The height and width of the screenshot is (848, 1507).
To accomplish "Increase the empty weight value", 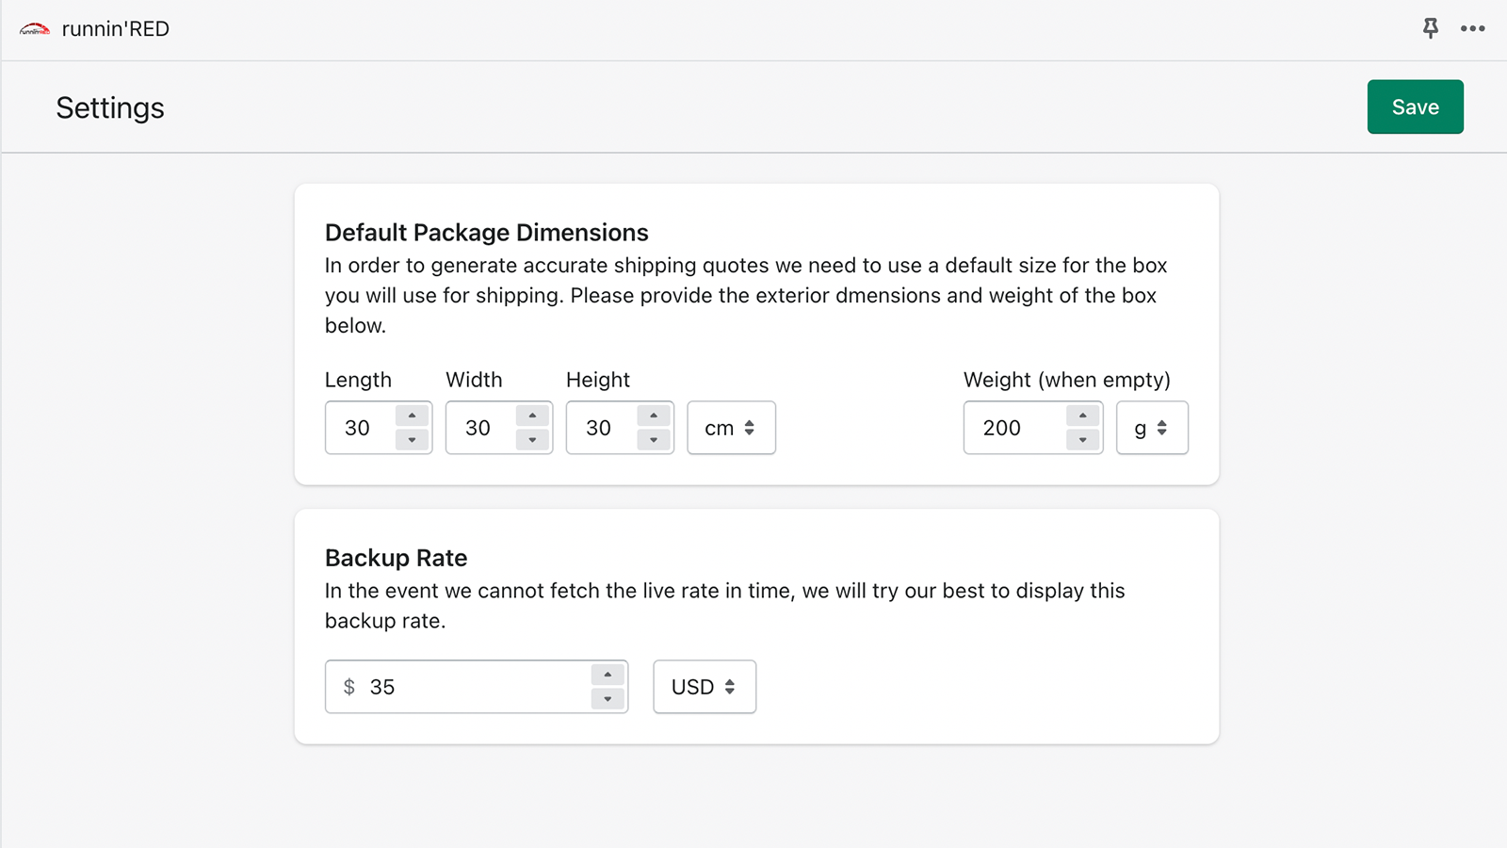I will [x=1084, y=416].
